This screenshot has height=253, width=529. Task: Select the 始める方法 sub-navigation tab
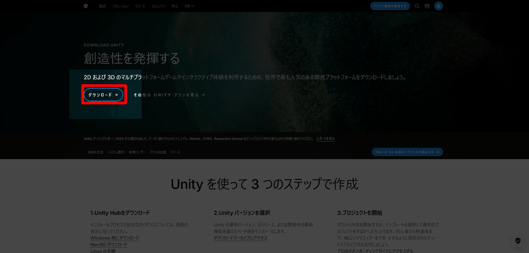pos(95,152)
